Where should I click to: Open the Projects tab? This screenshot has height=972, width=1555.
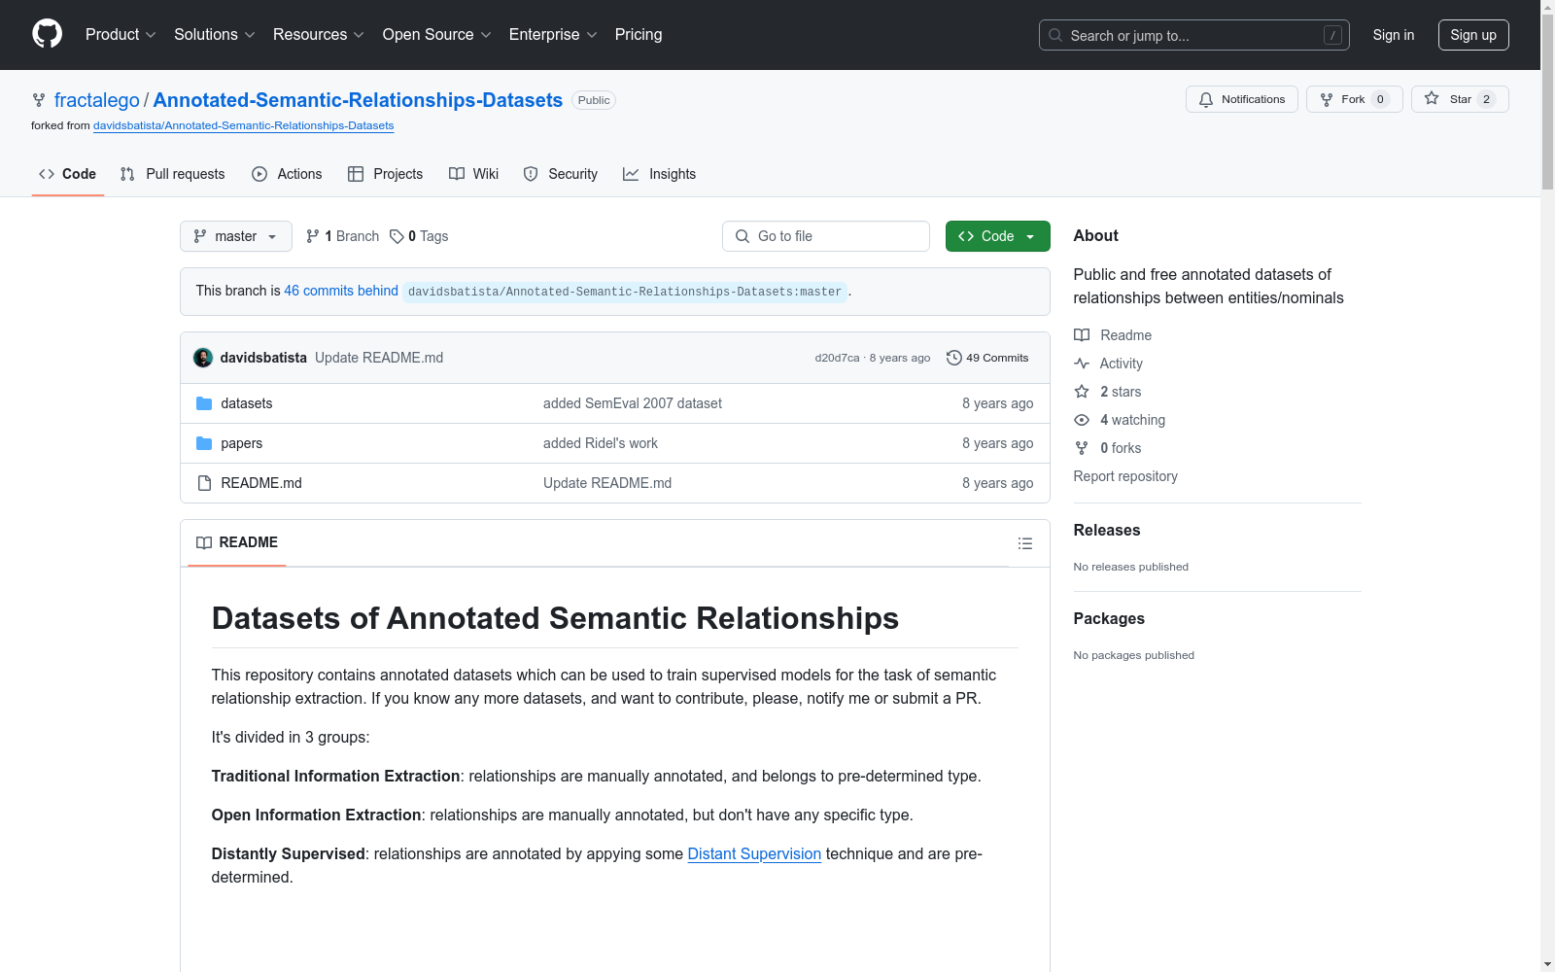click(386, 174)
